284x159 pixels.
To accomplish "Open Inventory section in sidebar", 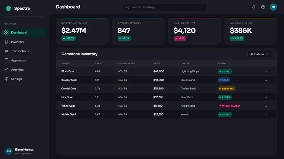I will (x=24, y=42).
